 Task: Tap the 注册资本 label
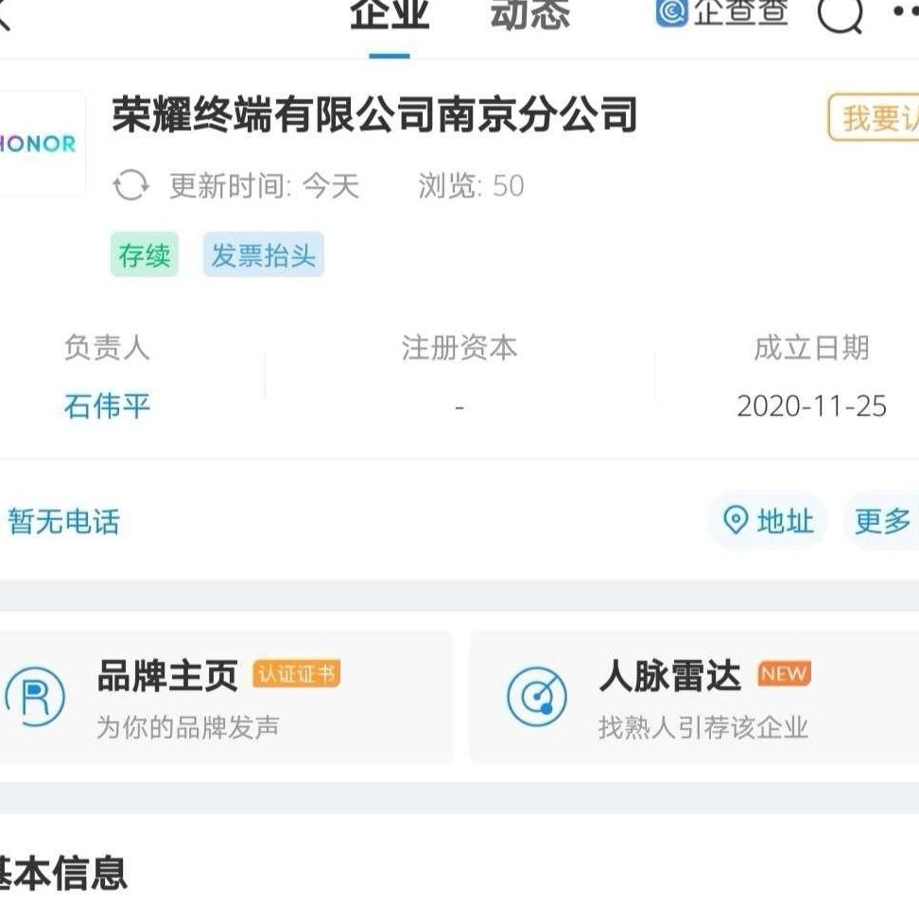tap(459, 347)
